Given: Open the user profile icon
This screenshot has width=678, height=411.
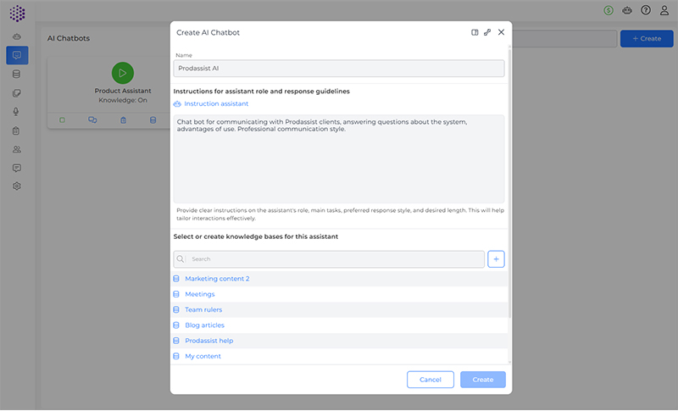Looking at the screenshot, I should [x=664, y=10].
